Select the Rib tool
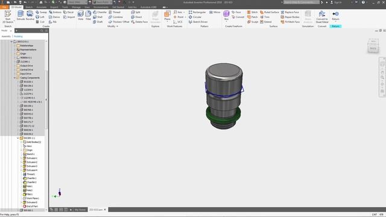The width and height of the screenshot is (386, 217). (52, 22)
